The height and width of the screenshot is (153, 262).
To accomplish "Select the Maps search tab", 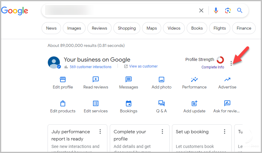I will (152, 28).
